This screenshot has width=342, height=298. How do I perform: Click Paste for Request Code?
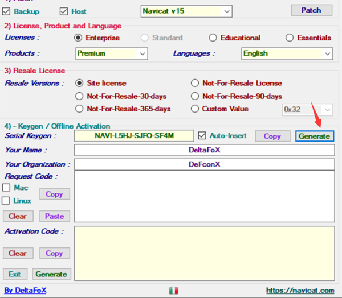55,216
